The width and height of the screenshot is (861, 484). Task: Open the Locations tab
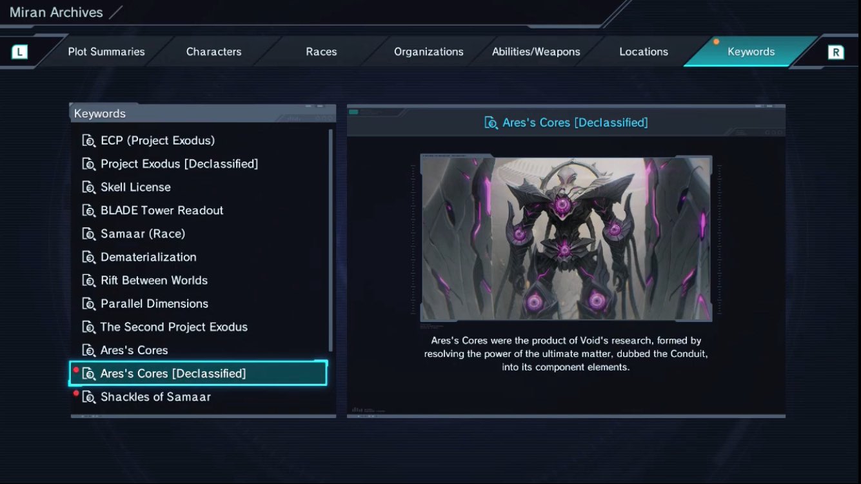644,52
